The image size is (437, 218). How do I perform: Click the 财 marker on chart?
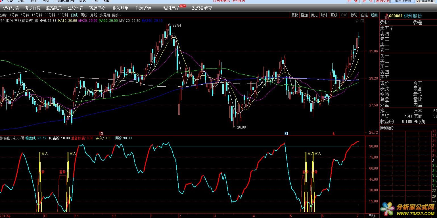286,133
